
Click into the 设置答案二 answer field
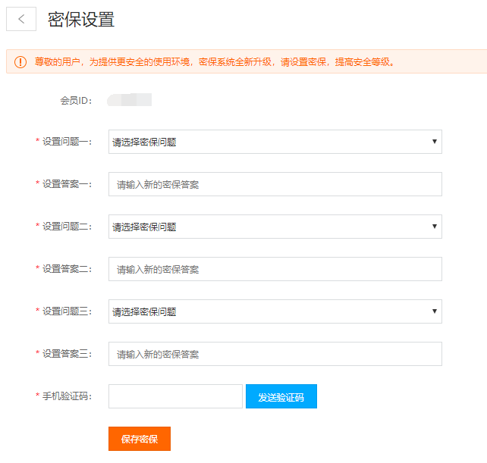click(275, 269)
